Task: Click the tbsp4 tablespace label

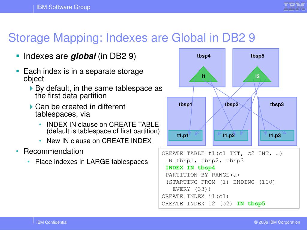Action: click(x=204, y=56)
